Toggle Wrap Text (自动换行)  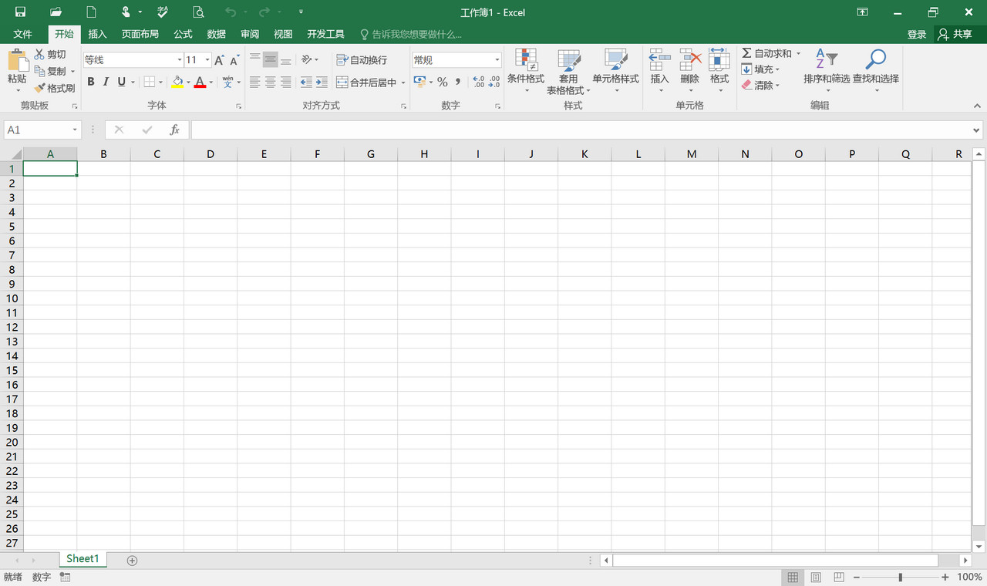point(362,59)
